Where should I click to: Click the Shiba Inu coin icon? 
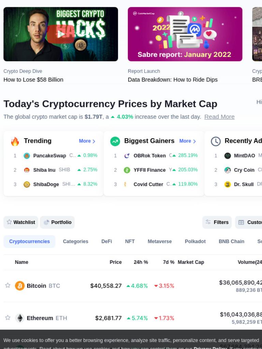click(27, 170)
